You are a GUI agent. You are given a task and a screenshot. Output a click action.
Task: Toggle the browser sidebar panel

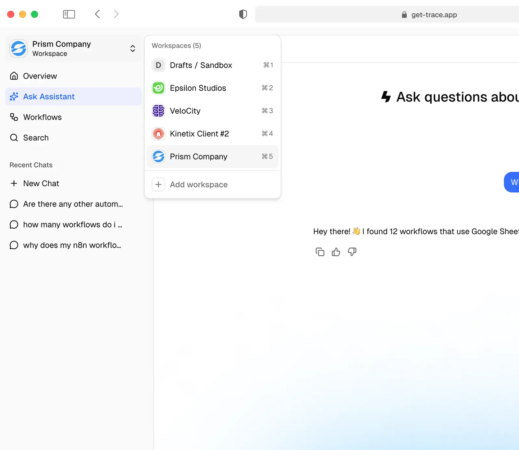point(69,14)
